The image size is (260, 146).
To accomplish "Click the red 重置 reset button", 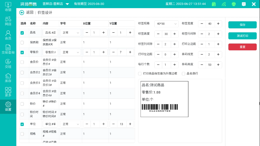I will [242, 47].
